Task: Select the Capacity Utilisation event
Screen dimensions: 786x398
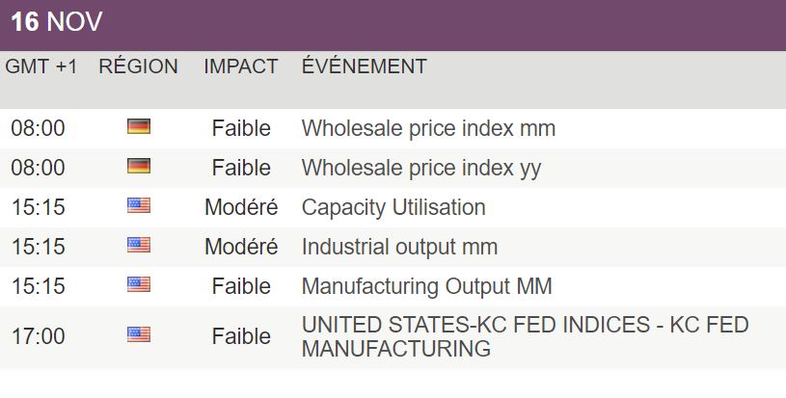Action: (393, 208)
